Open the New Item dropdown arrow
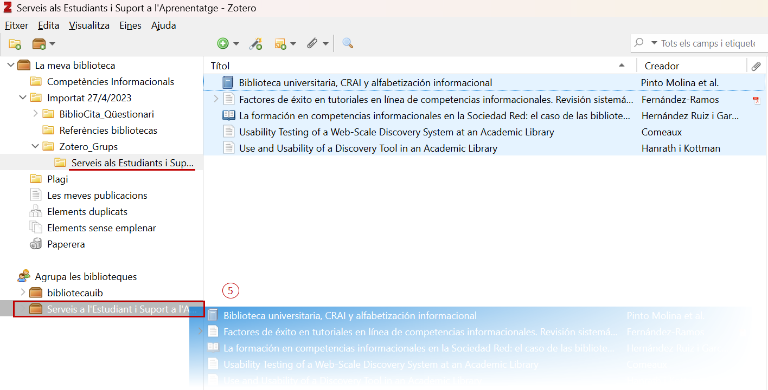Image resolution: width=768 pixels, height=390 pixels. [236, 44]
